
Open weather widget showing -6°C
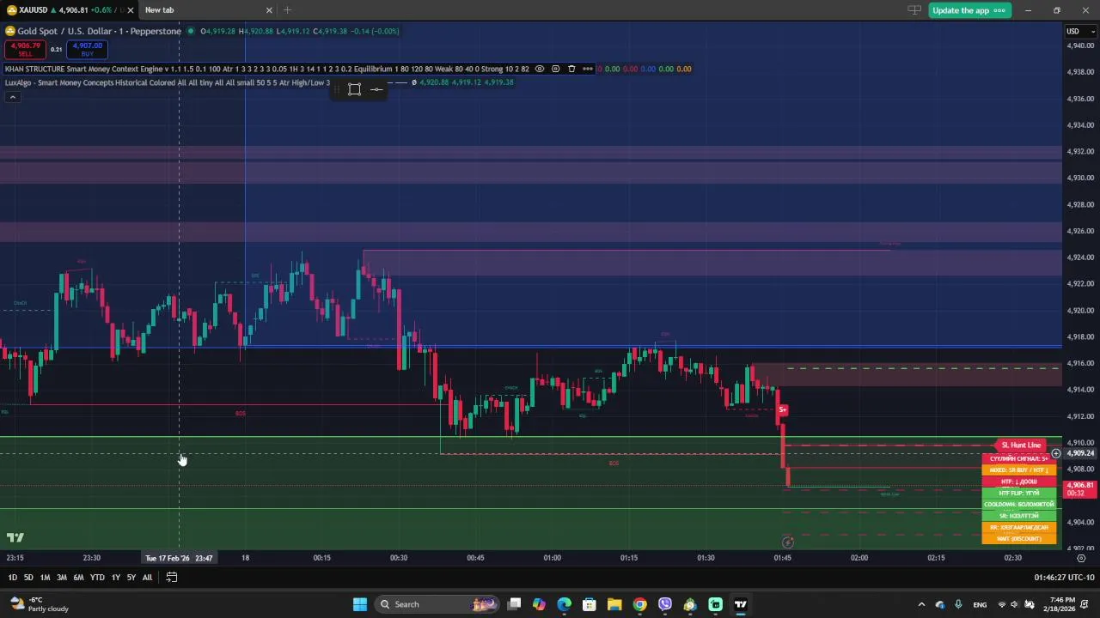pos(38,604)
